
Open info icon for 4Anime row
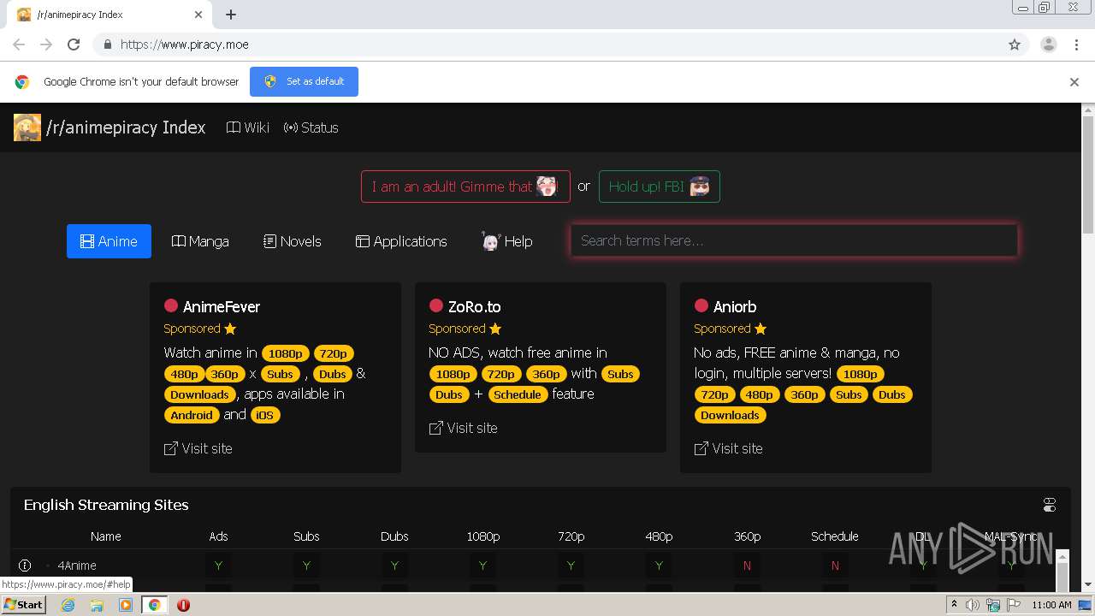[25, 566]
